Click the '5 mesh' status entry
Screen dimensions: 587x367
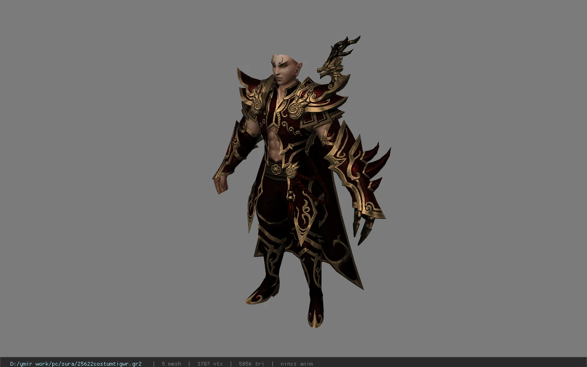[171, 364]
